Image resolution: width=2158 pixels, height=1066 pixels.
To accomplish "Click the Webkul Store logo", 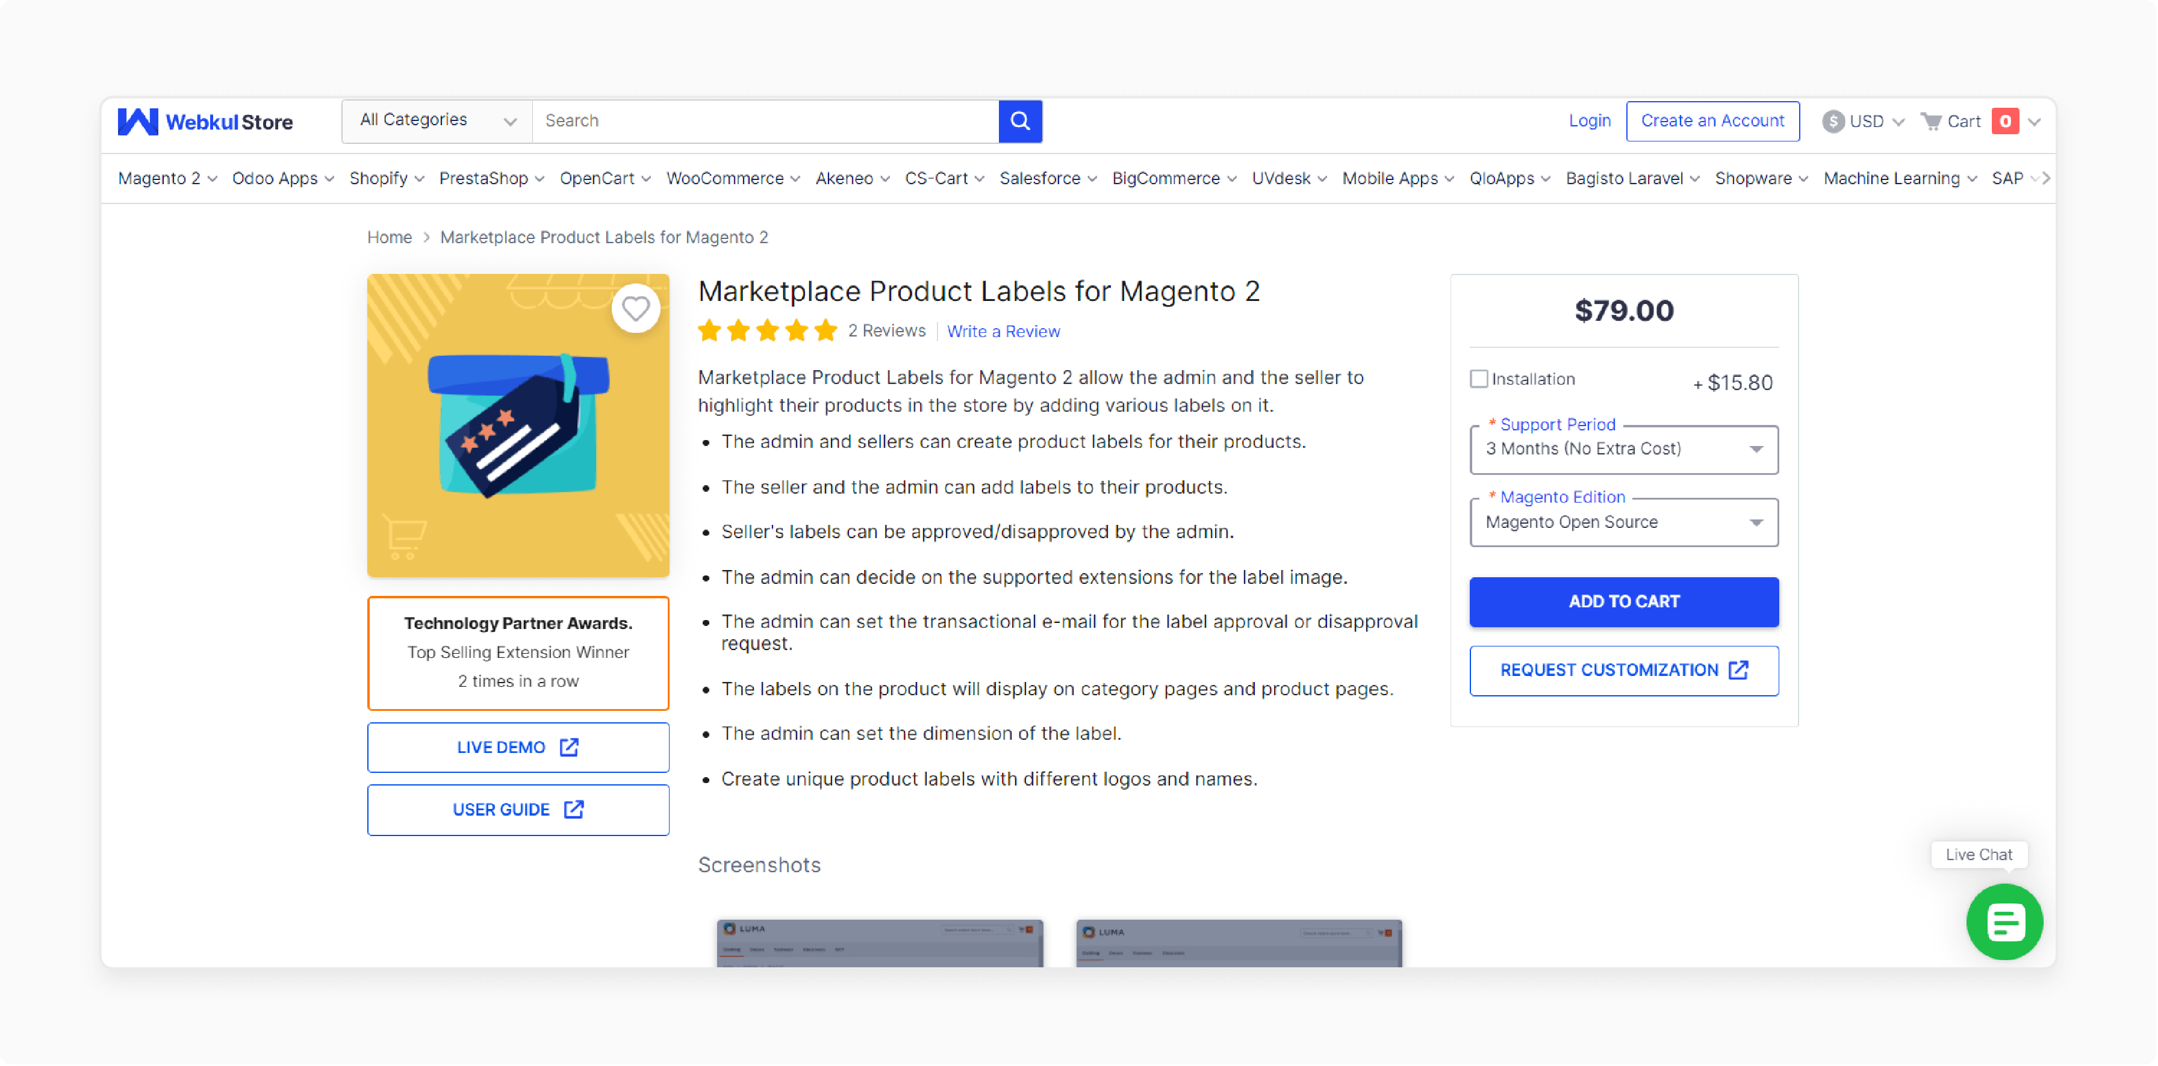I will pos(205,122).
